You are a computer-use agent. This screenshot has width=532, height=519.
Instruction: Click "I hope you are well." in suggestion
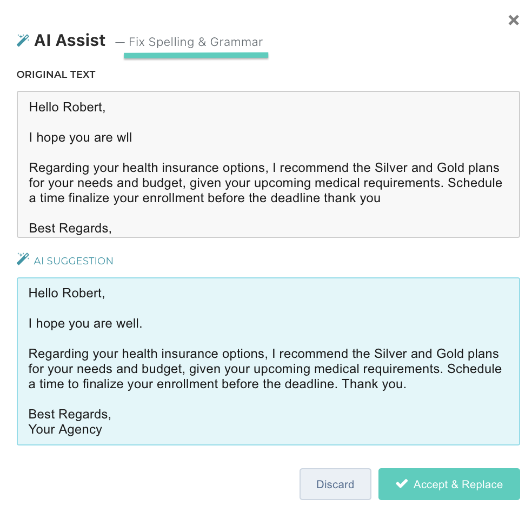[x=85, y=323]
